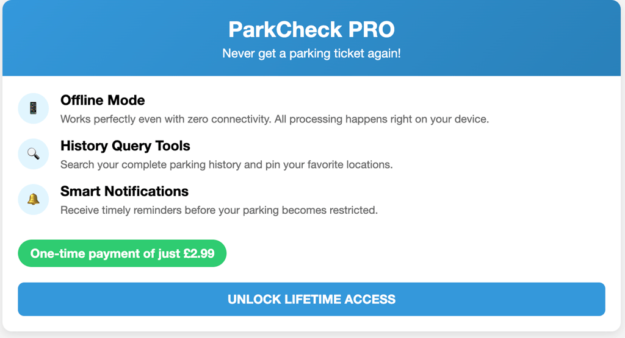The width and height of the screenshot is (625, 338).
Task: Click the ParkCheck PRO title
Action: pyautogui.click(x=311, y=29)
